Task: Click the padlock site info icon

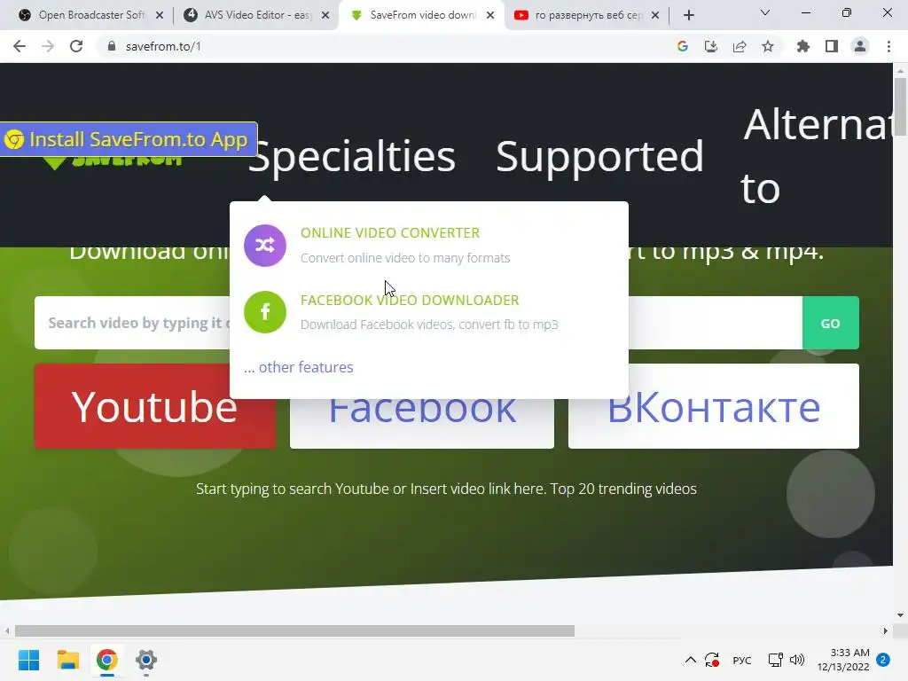Action: (x=112, y=46)
